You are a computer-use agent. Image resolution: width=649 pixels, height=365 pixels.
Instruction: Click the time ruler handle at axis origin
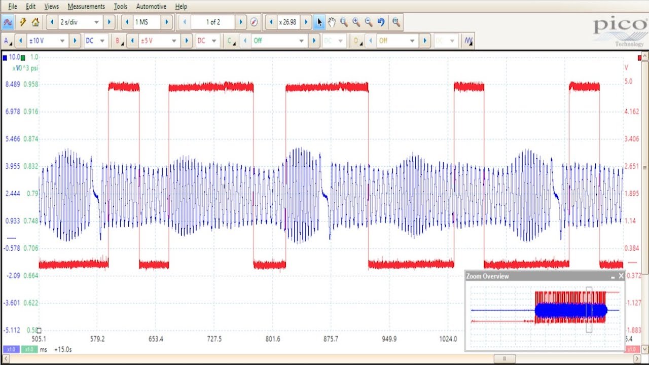point(39,331)
